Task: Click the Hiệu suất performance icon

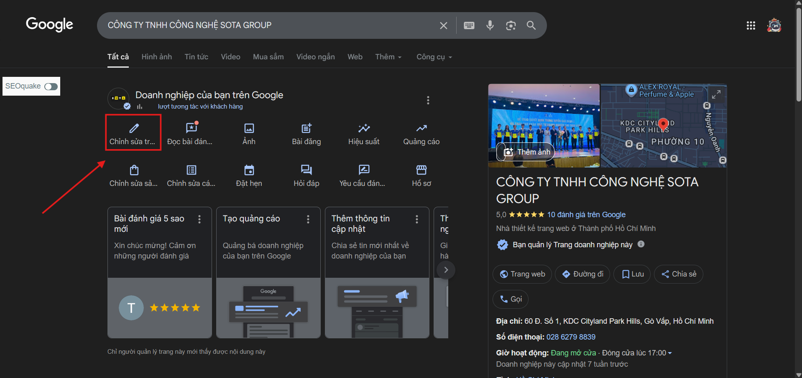Action: [x=364, y=128]
